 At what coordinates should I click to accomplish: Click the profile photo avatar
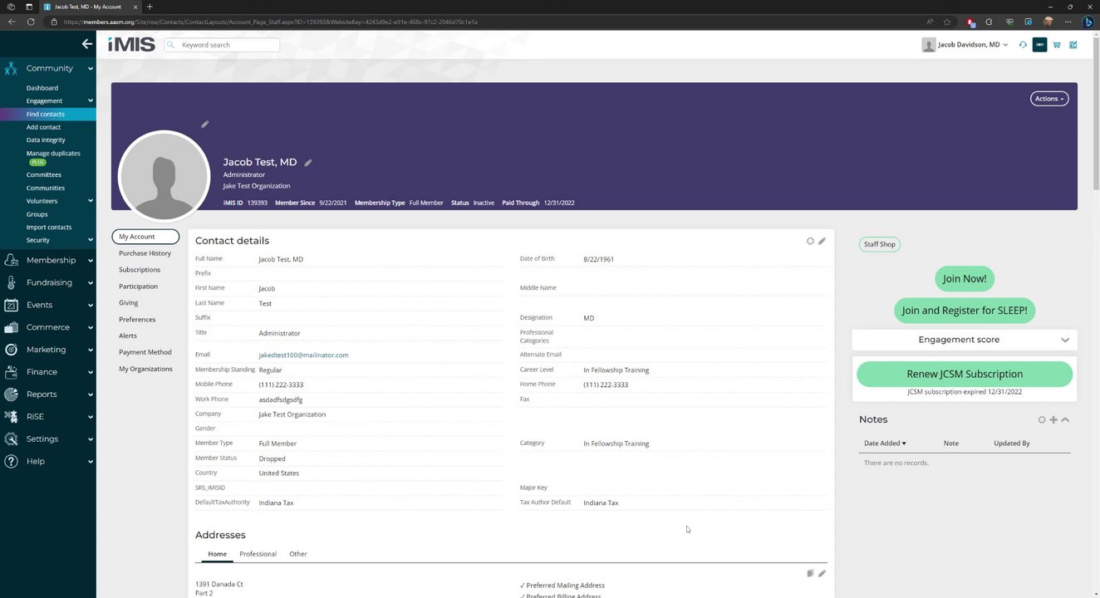pyautogui.click(x=164, y=175)
